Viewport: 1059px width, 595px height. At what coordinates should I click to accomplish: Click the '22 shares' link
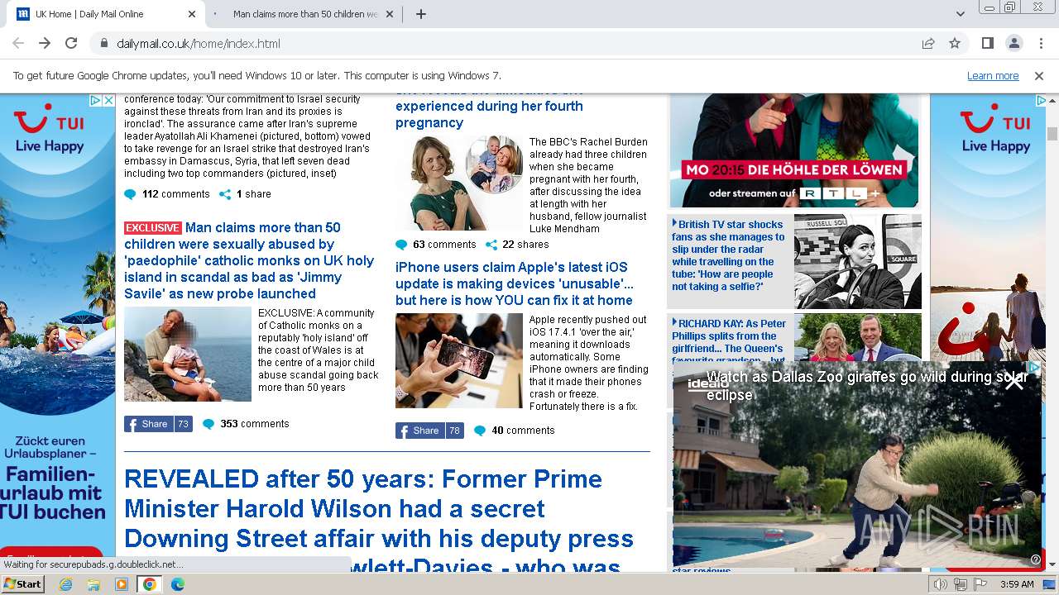click(525, 245)
